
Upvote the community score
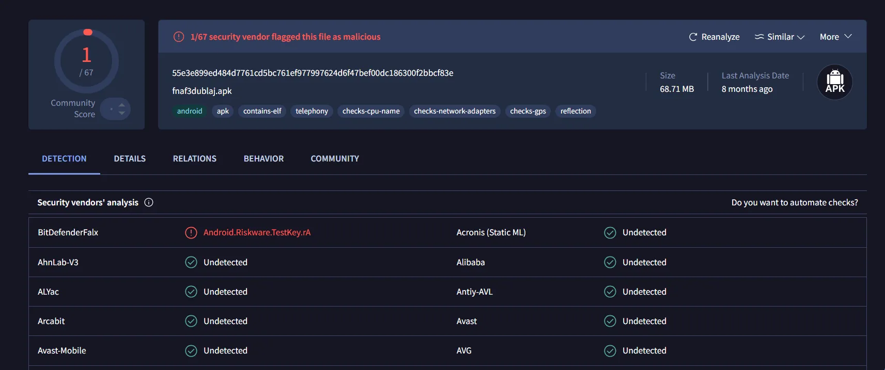[x=122, y=105]
